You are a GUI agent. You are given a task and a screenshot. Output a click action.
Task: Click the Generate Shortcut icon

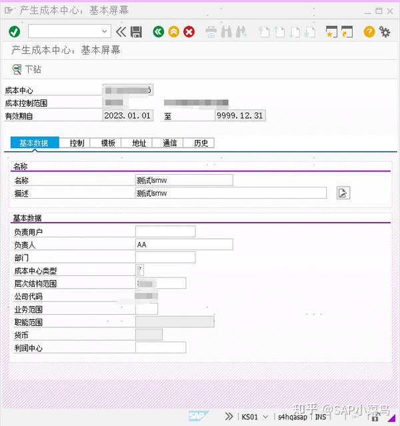[347, 32]
